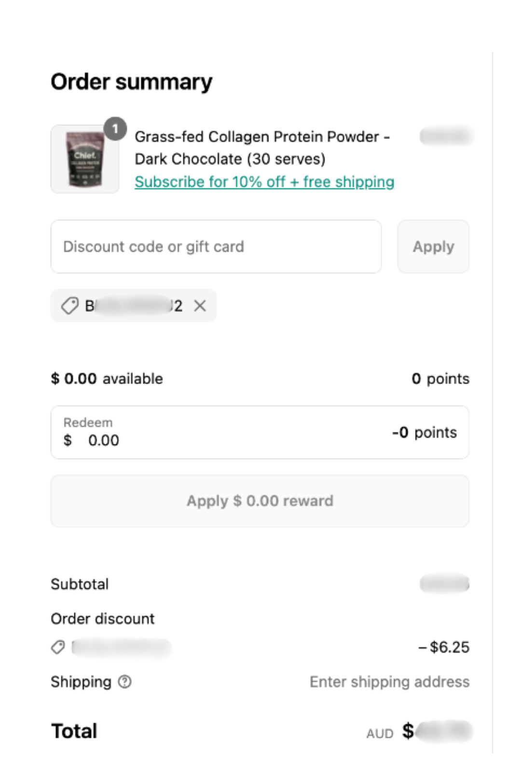
Task: Click the -0 points value in Redeem box
Action: click(x=424, y=433)
